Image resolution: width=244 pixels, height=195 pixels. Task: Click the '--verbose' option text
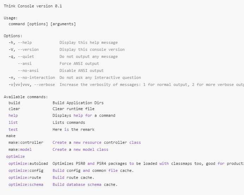tap(44, 85)
